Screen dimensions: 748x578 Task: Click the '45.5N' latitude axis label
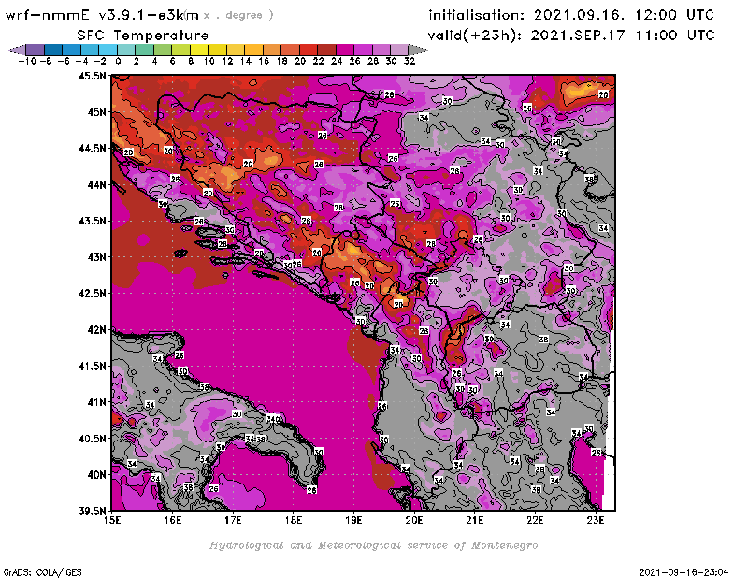point(93,76)
